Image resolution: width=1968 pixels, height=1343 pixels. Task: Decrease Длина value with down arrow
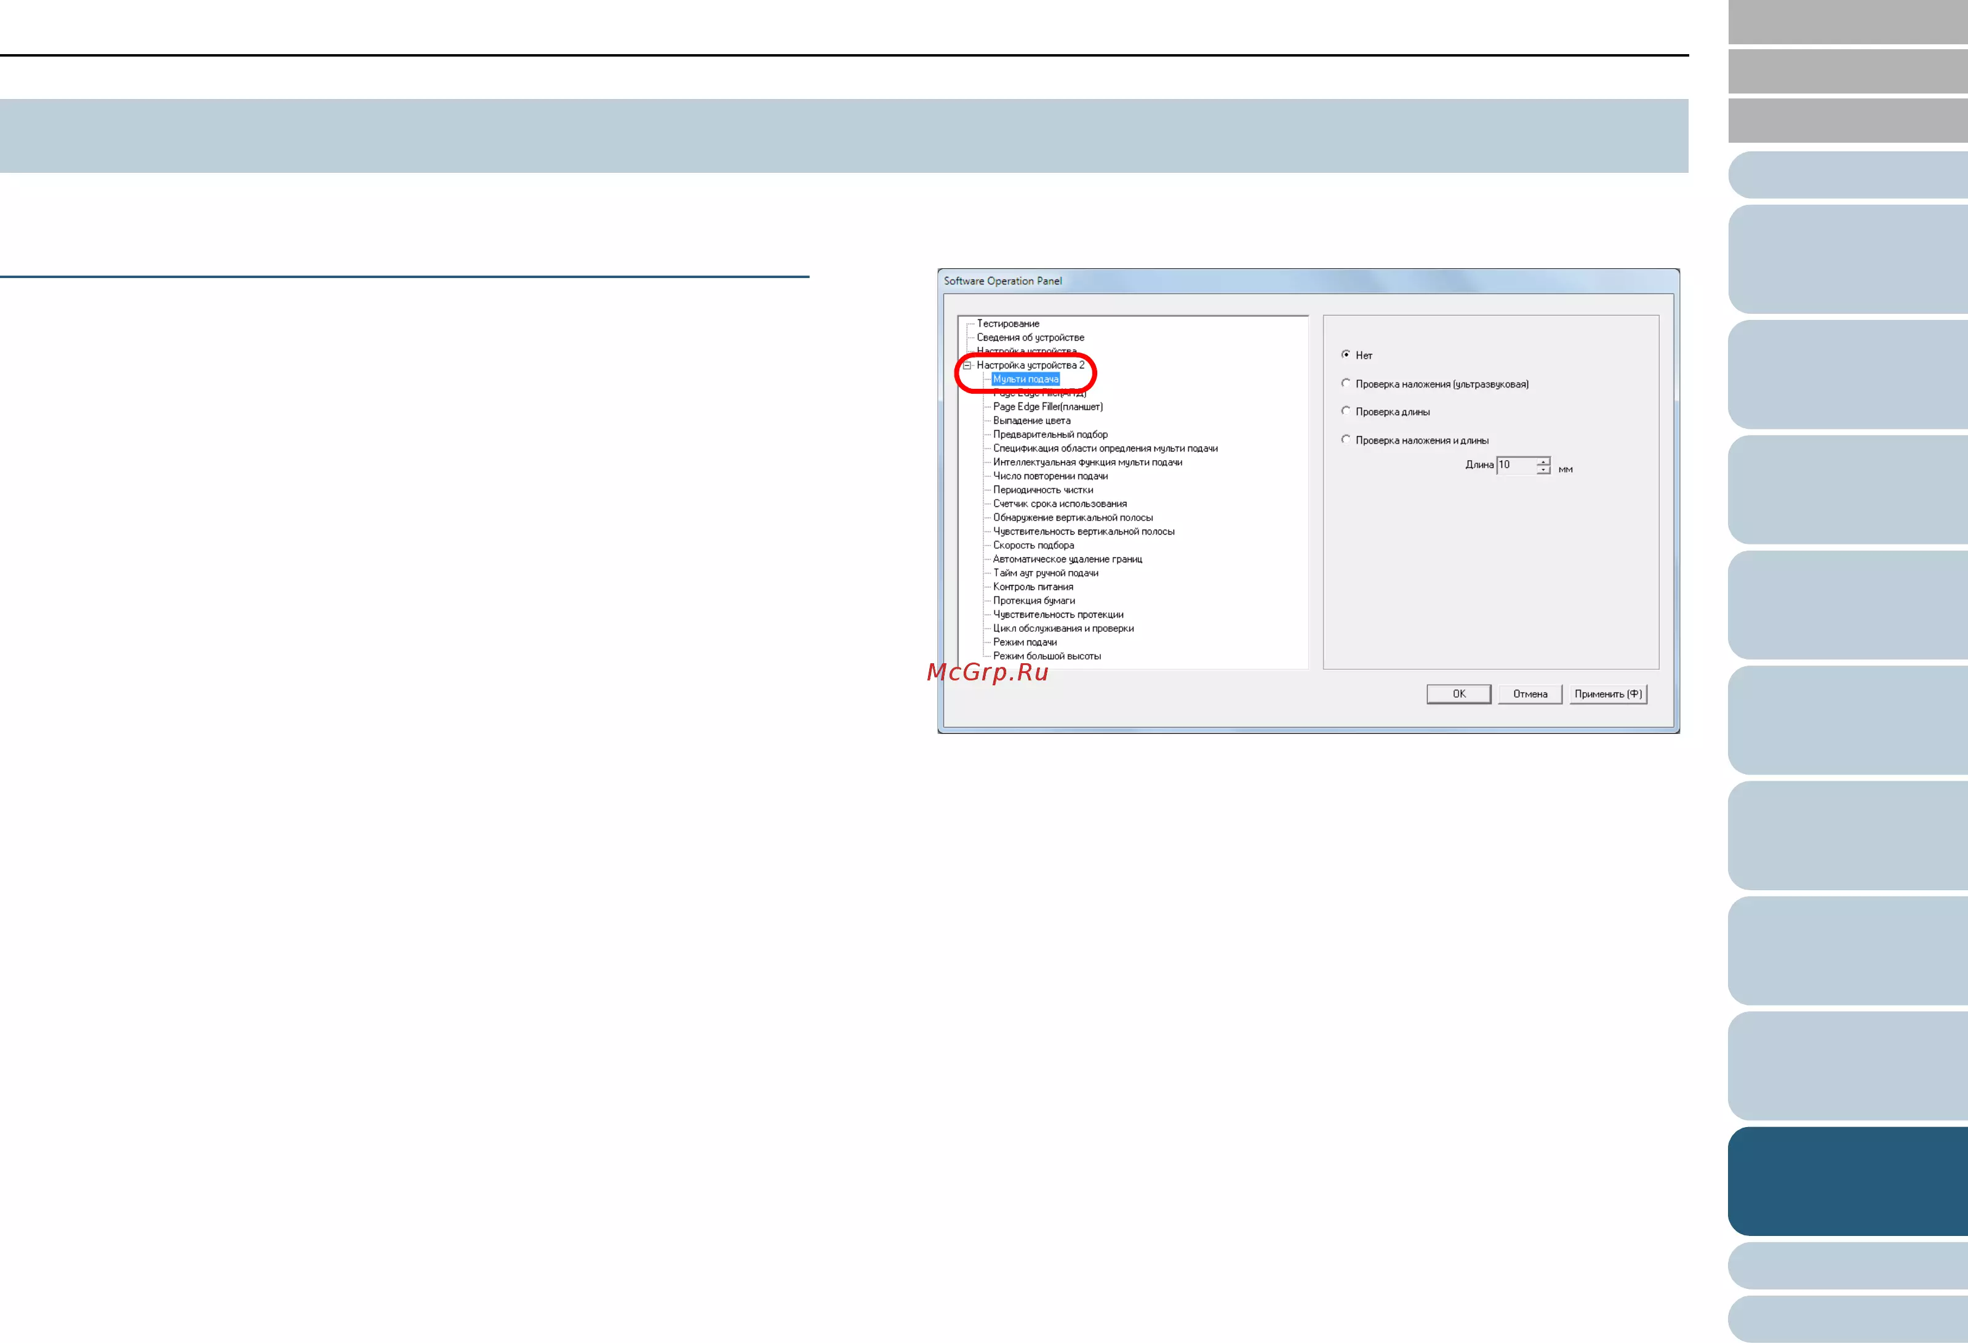(1543, 470)
